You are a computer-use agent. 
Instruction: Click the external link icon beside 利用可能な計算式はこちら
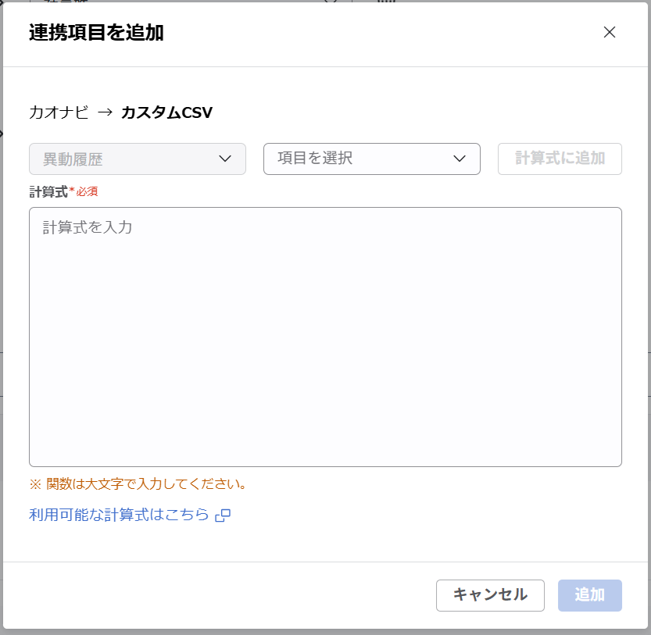pyautogui.click(x=224, y=515)
